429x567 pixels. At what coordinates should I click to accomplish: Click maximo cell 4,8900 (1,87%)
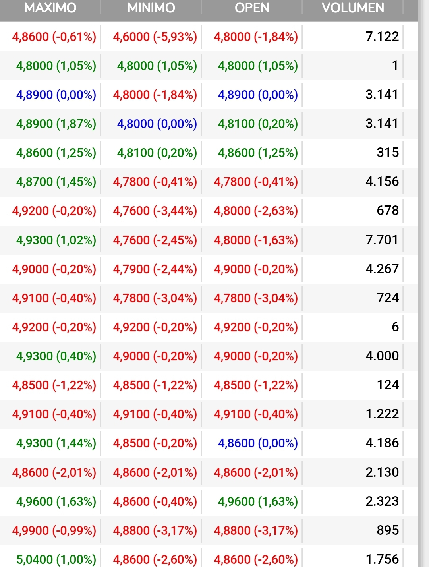click(56, 124)
